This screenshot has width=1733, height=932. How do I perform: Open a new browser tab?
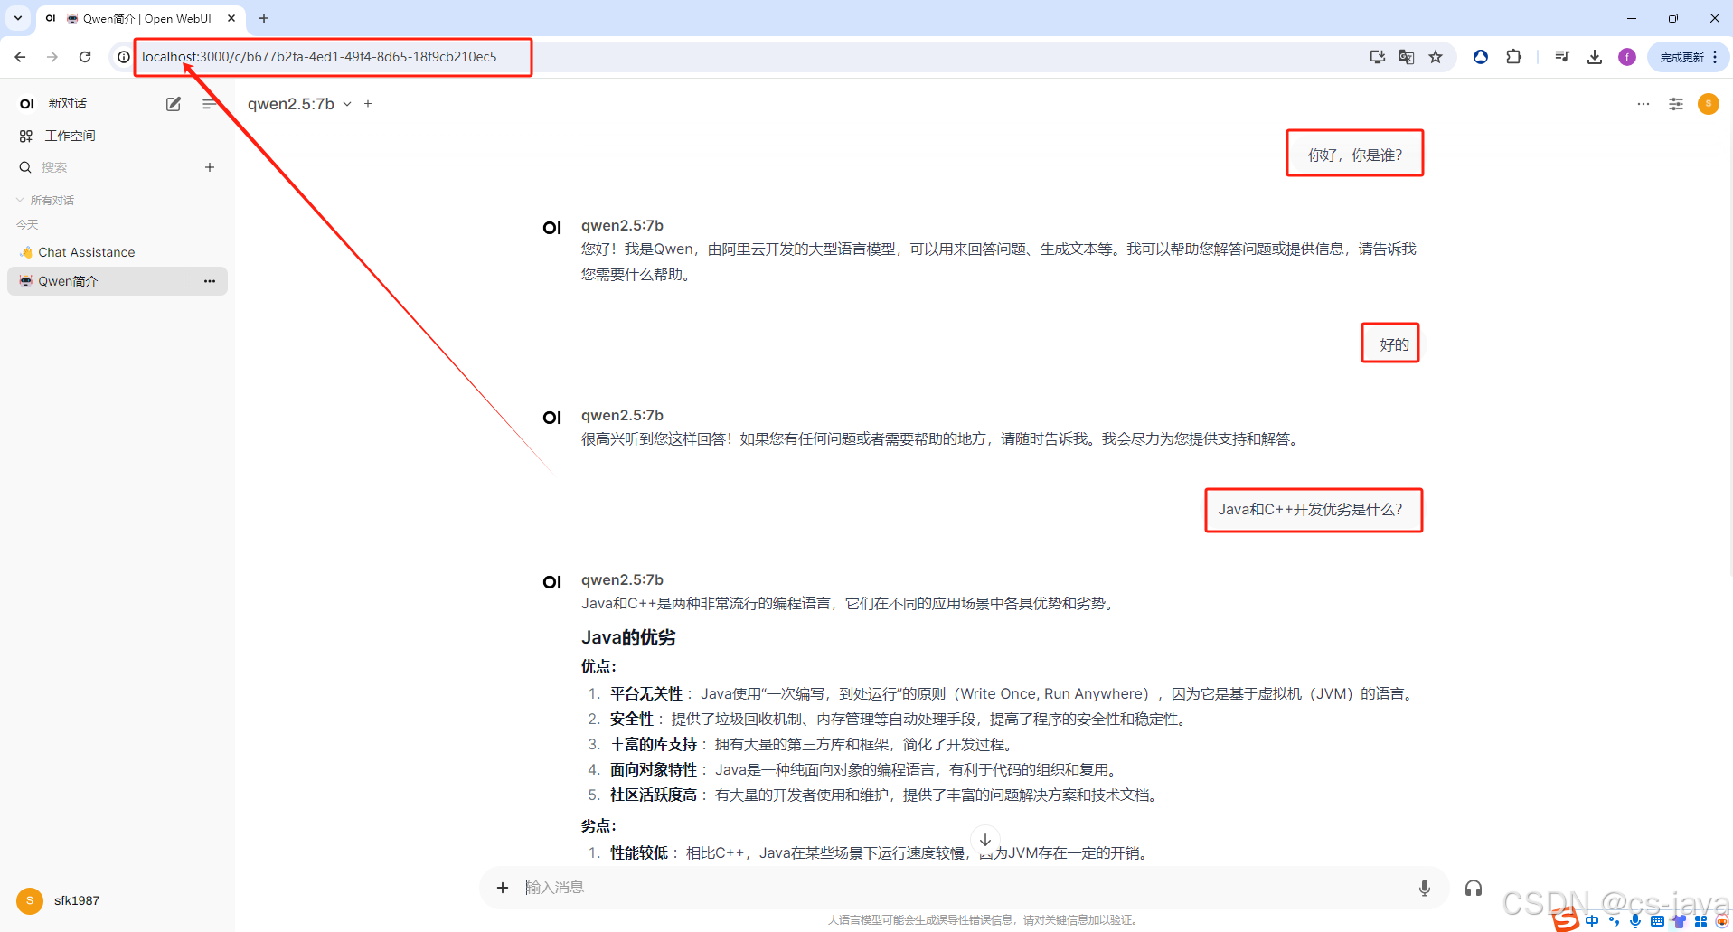[264, 18]
